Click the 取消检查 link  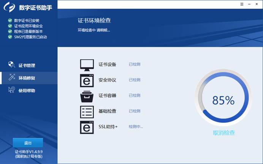(224, 133)
